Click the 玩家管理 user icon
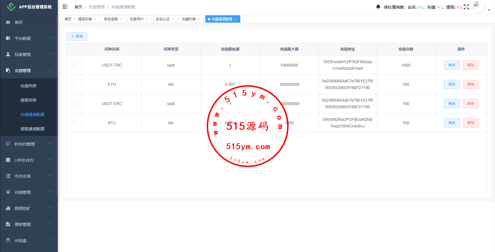Image resolution: width=495 pixels, height=252 pixels. [8, 54]
